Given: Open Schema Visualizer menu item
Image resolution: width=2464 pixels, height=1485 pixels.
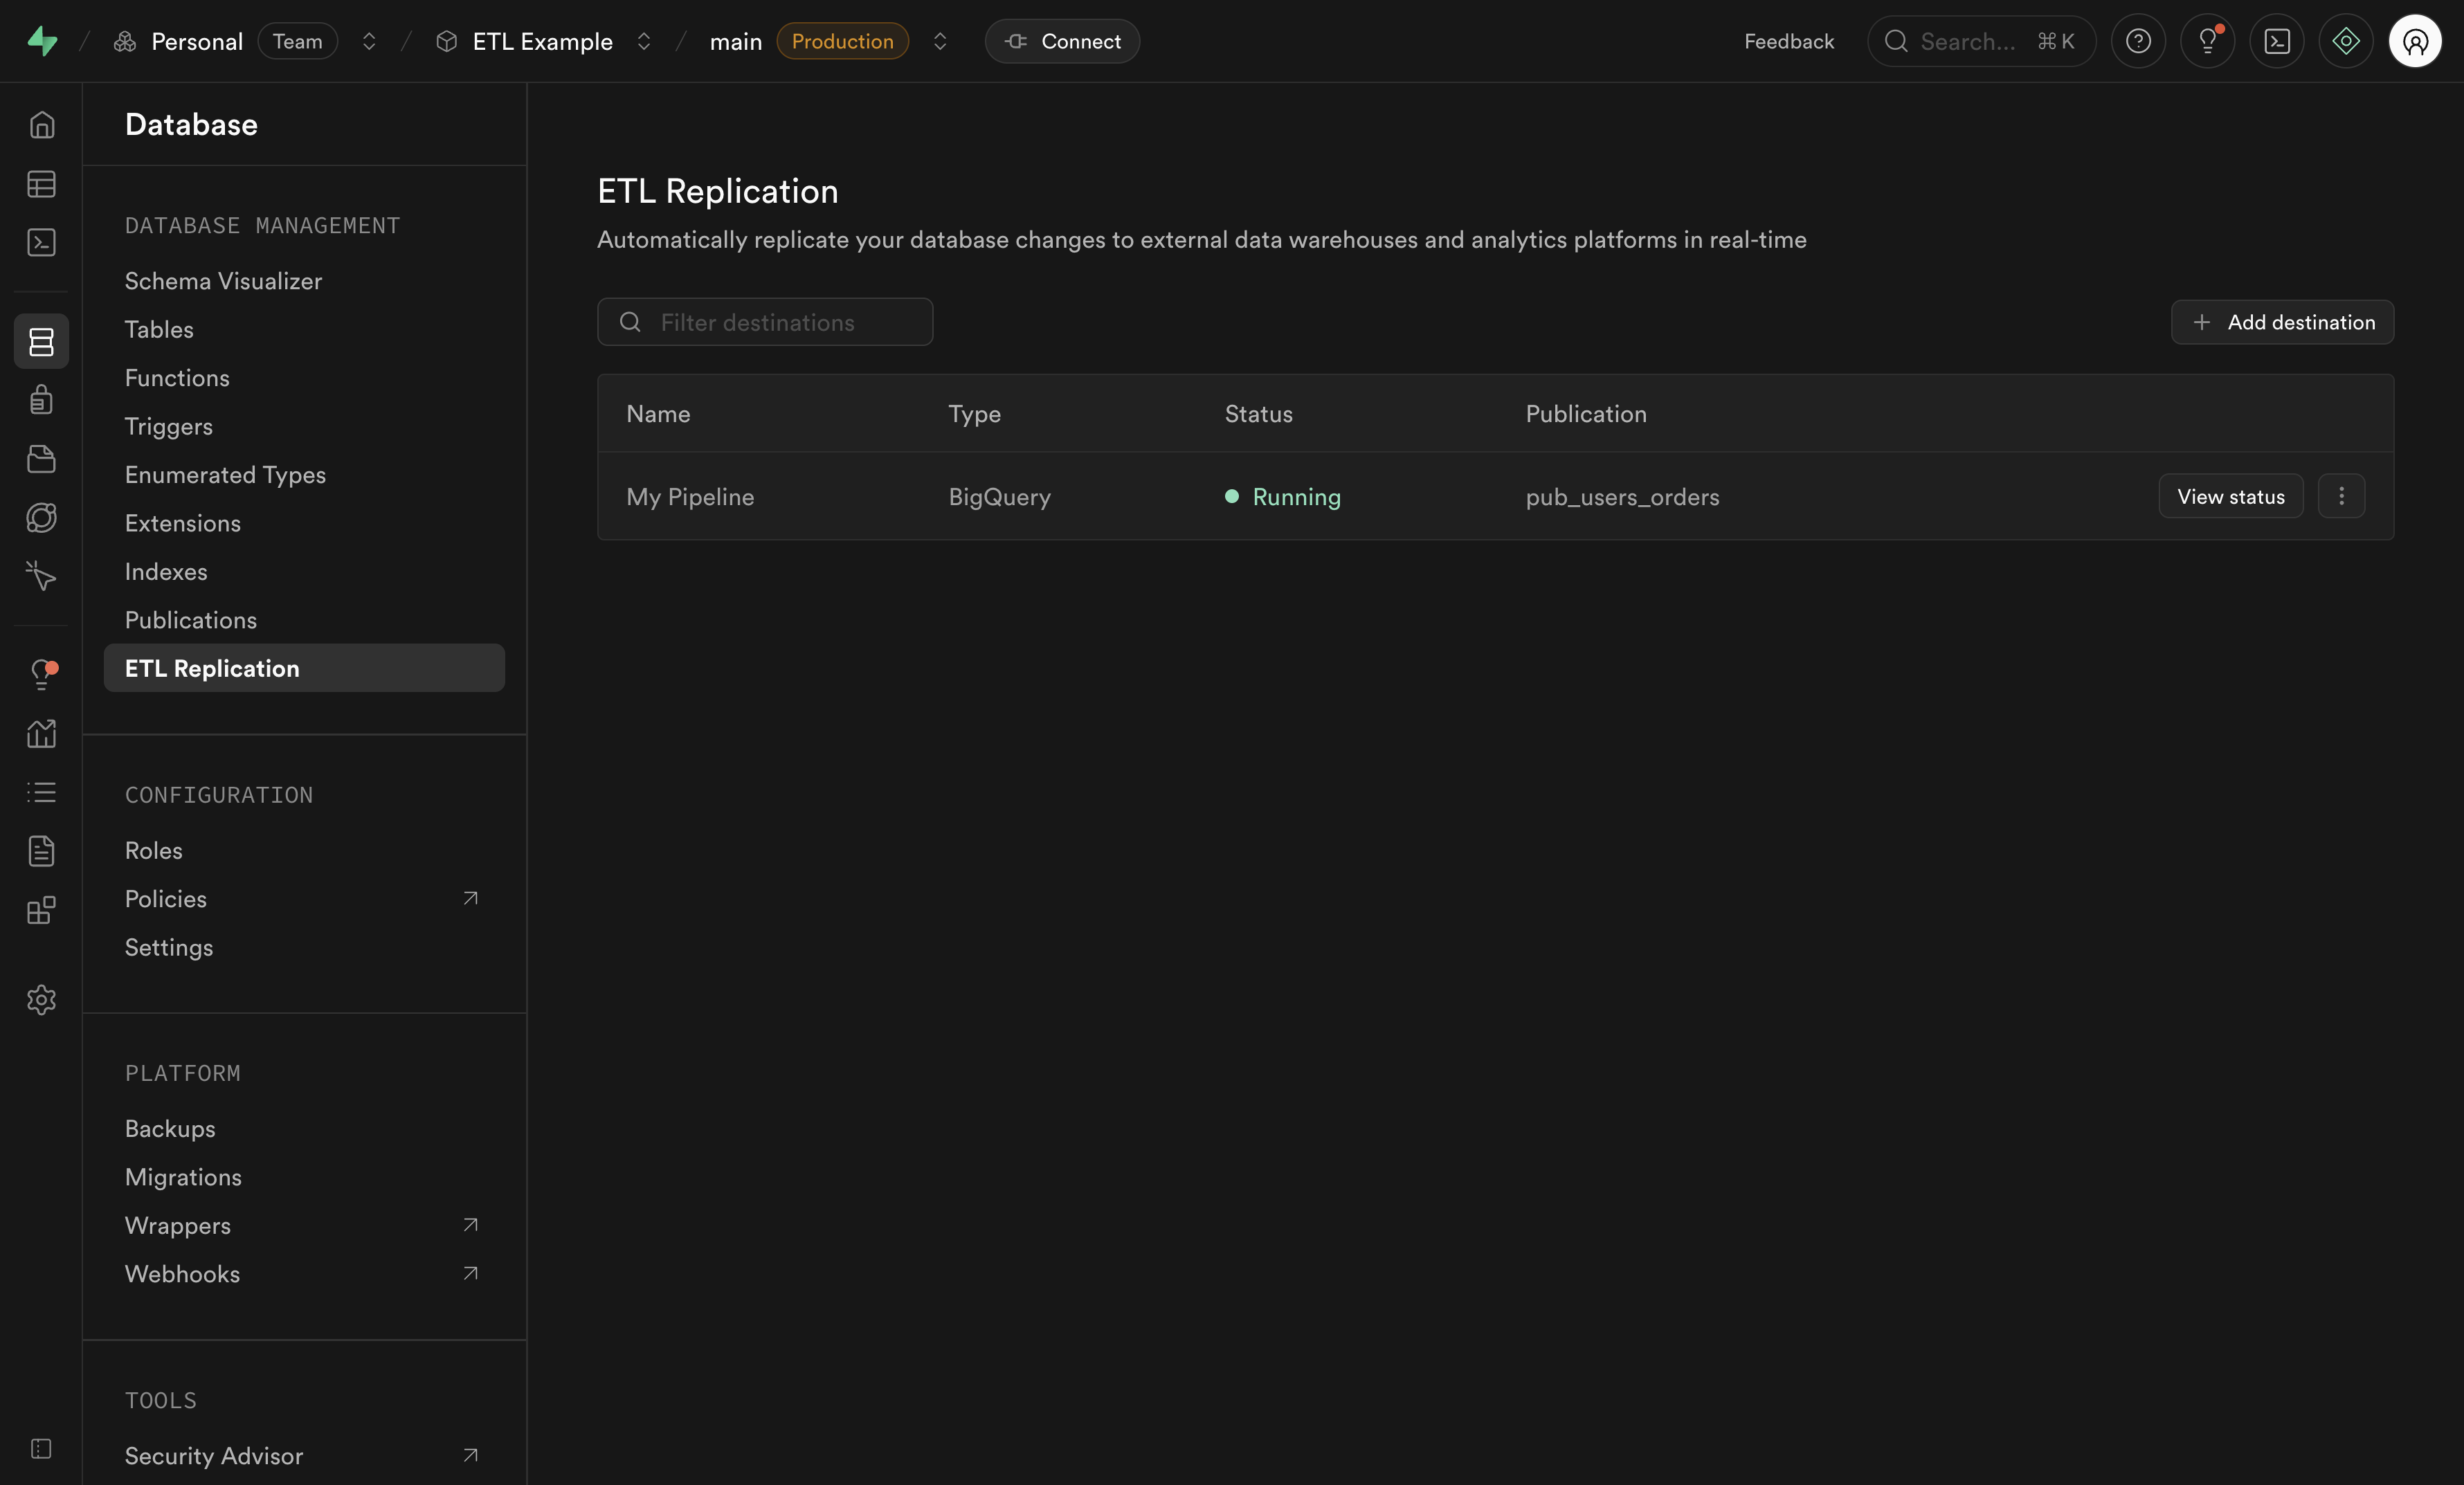Looking at the screenshot, I should (304, 281).
